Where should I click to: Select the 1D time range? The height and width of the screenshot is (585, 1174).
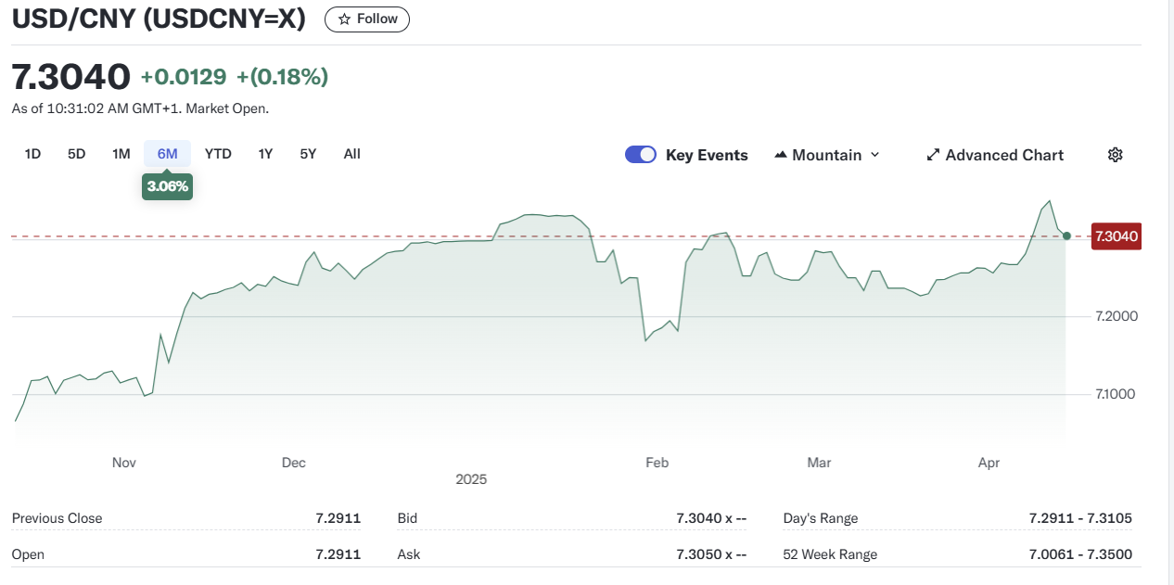(32, 154)
